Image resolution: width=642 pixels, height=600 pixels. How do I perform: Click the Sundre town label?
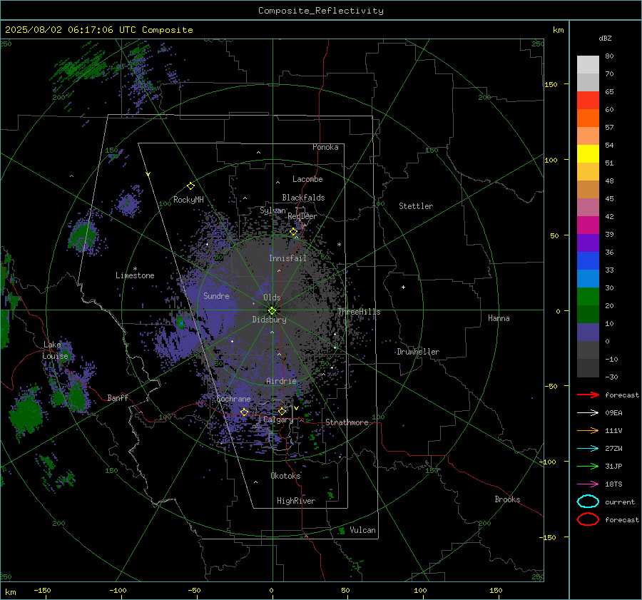coord(217,296)
